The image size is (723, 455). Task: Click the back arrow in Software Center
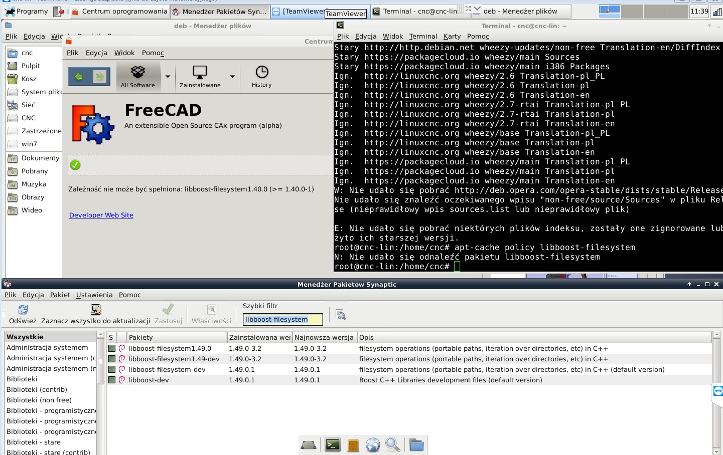click(79, 77)
